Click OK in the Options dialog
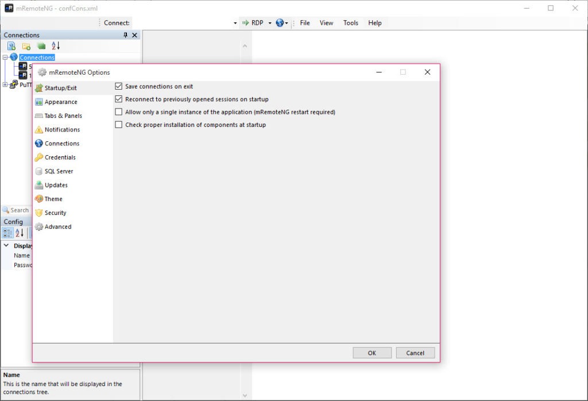The width and height of the screenshot is (588, 401). [372, 353]
